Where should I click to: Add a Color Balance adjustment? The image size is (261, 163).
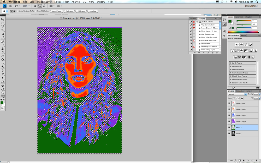point(241,51)
